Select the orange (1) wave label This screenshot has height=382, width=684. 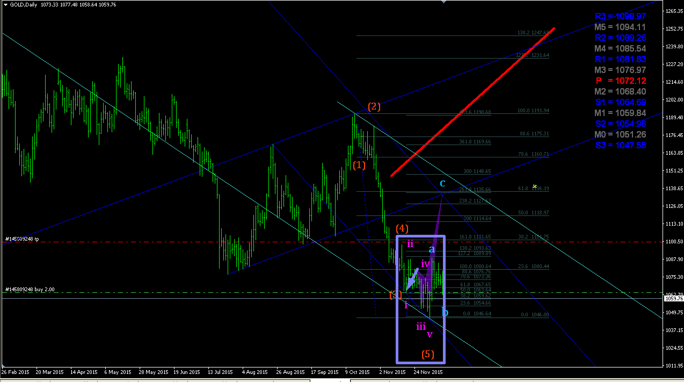[359, 165]
